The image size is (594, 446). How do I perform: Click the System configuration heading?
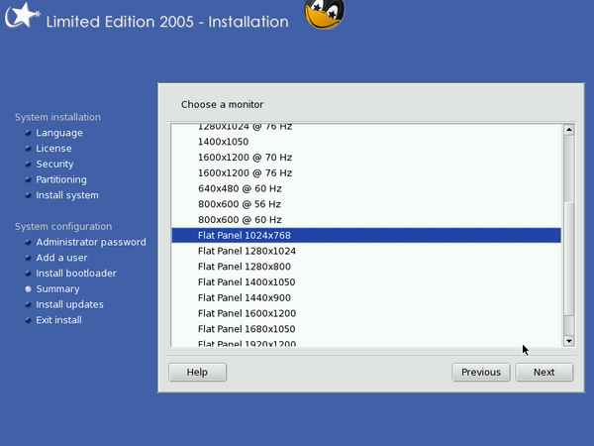click(63, 226)
